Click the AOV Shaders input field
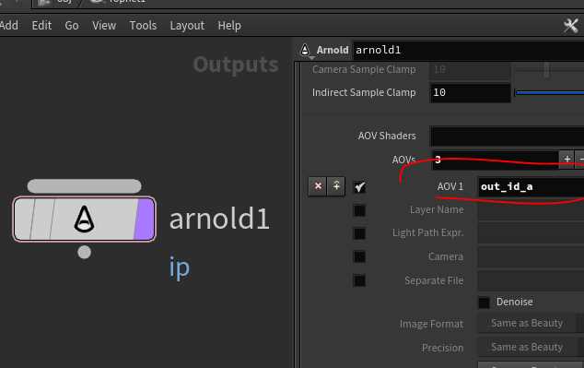The image size is (584, 368). click(x=507, y=137)
